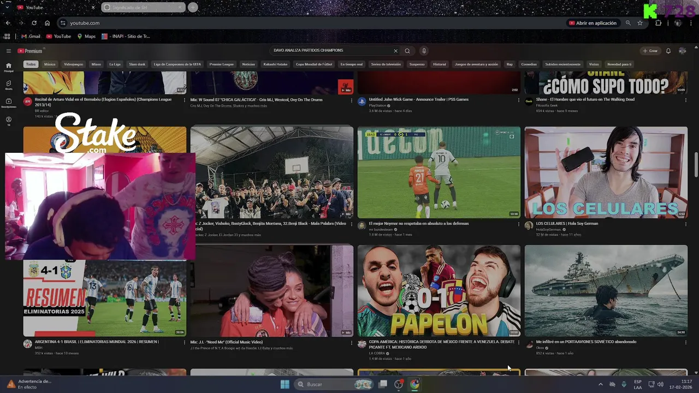Viewport: 699px width, 393px height.
Task: Open YouTube notifications bell
Action: [x=668, y=51]
